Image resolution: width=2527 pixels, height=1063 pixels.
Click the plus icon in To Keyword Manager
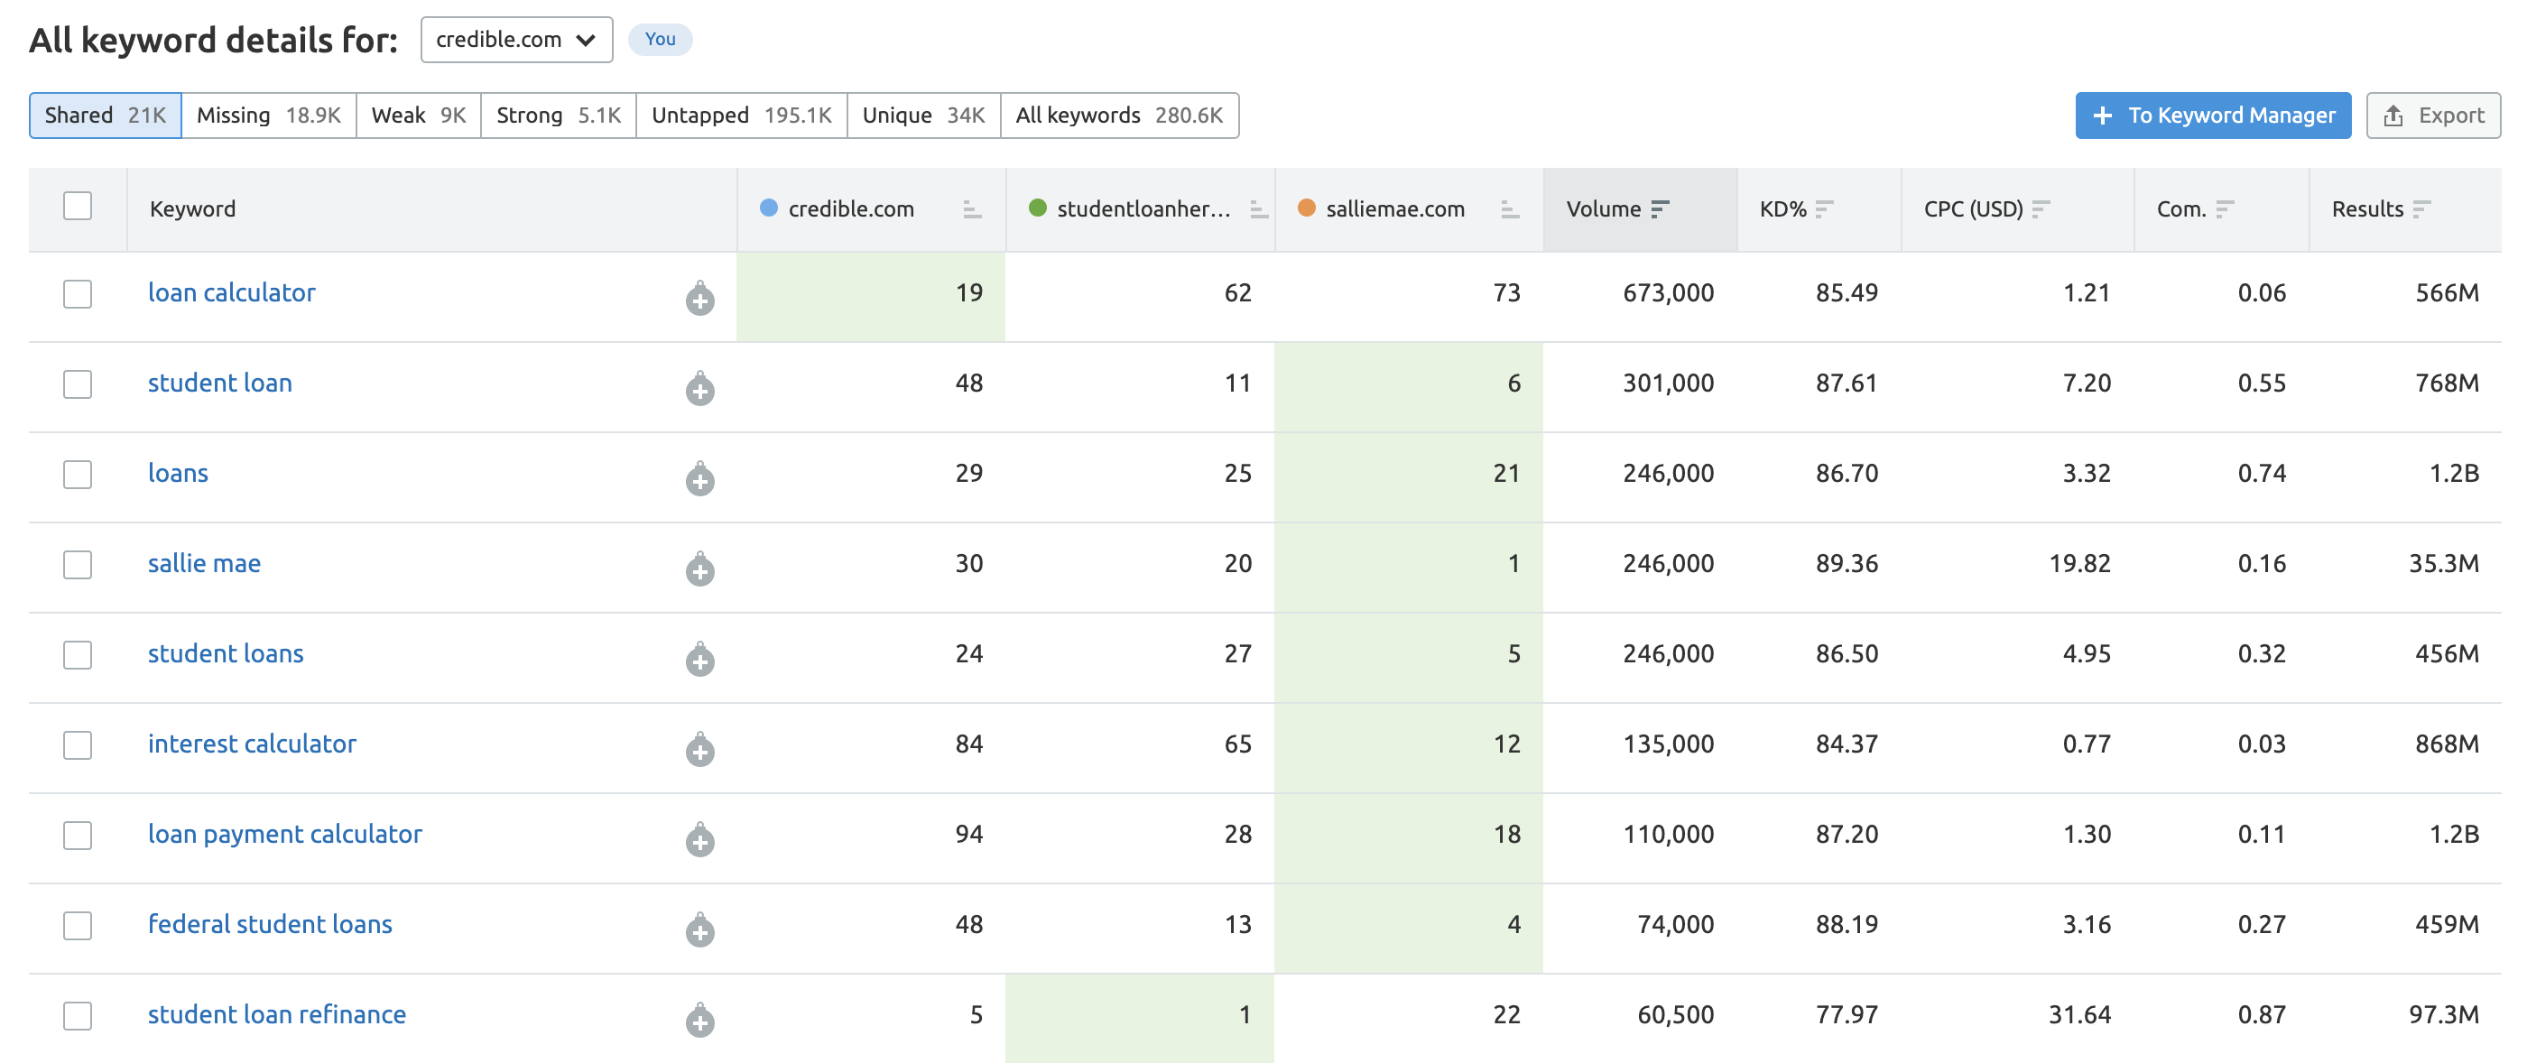click(x=2102, y=116)
